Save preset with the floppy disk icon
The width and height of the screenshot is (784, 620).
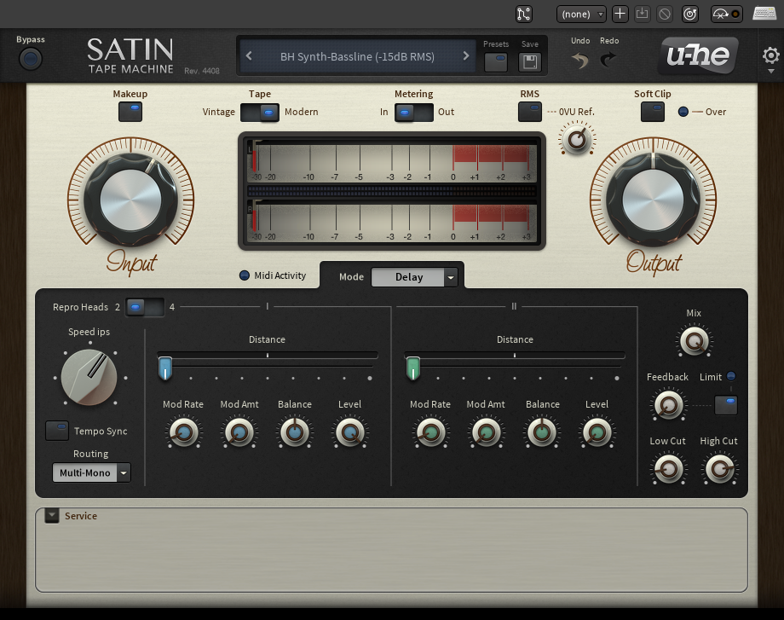click(x=529, y=61)
